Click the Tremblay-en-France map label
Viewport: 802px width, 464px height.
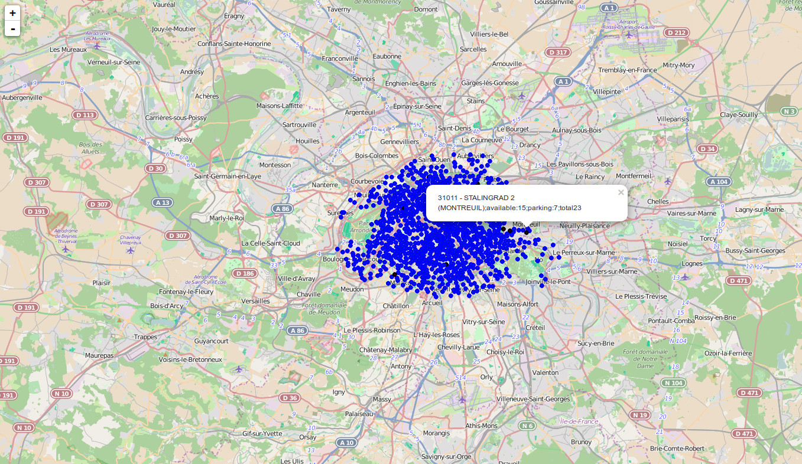tap(628, 70)
